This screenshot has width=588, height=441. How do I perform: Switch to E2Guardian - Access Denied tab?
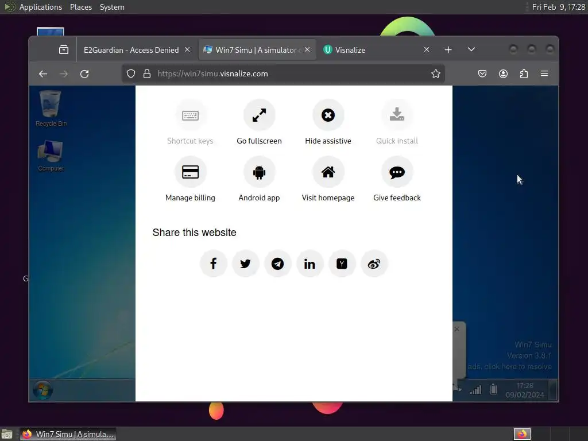click(131, 50)
